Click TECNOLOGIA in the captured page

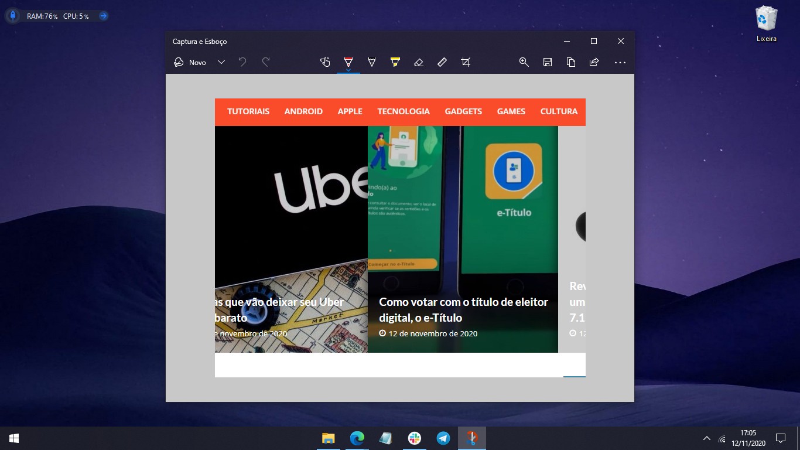coord(404,111)
